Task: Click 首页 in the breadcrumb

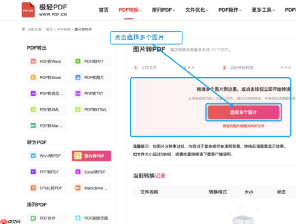Action: (49, 29)
